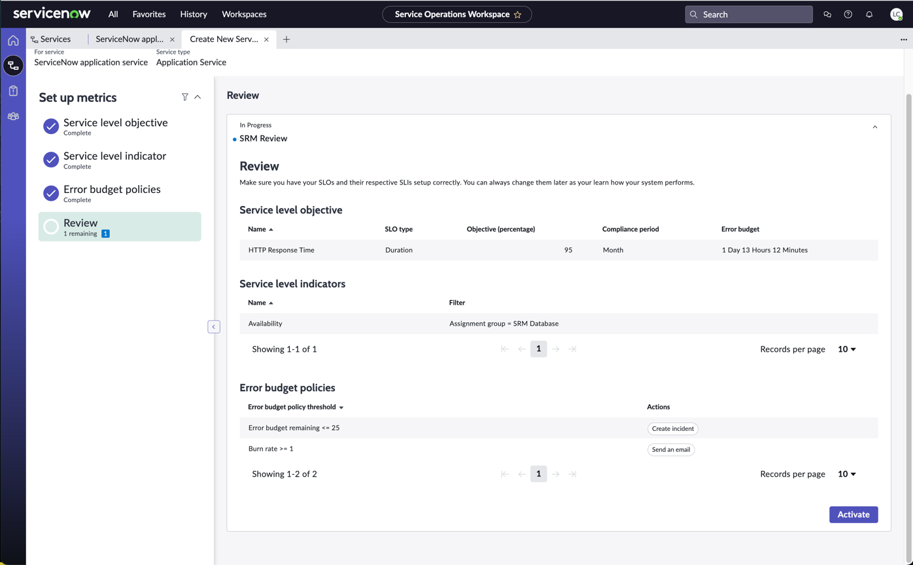Switch to the ServiceNow appl... tab
Viewport: 913px width, 565px height.
129,39
